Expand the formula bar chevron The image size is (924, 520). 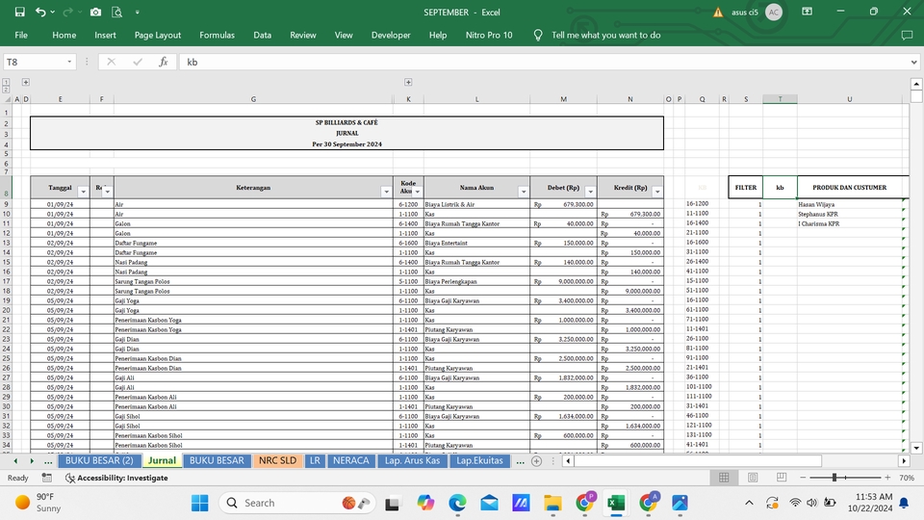(x=914, y=62)
